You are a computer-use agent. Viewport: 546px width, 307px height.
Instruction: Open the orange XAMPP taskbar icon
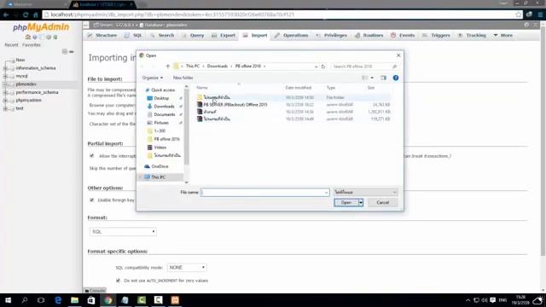point(175,300)
